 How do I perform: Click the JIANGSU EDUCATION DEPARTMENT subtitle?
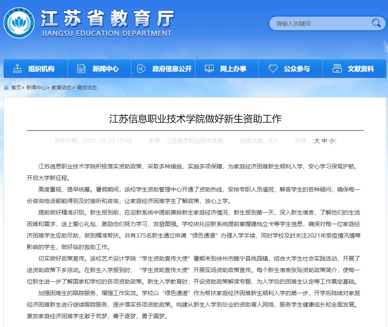coord(106,33)
